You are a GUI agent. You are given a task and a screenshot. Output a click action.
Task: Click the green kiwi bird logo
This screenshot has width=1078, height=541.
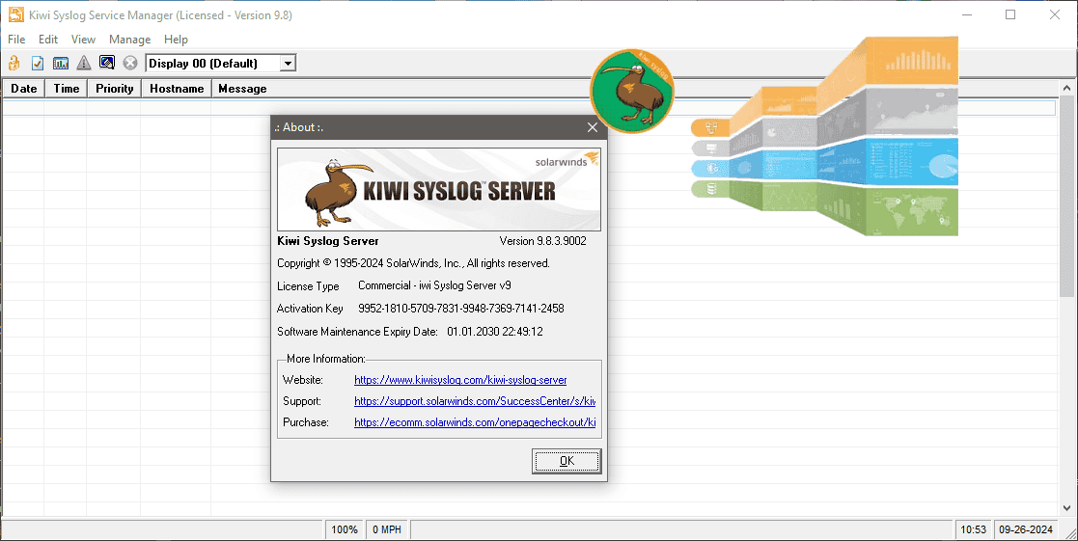631,92
